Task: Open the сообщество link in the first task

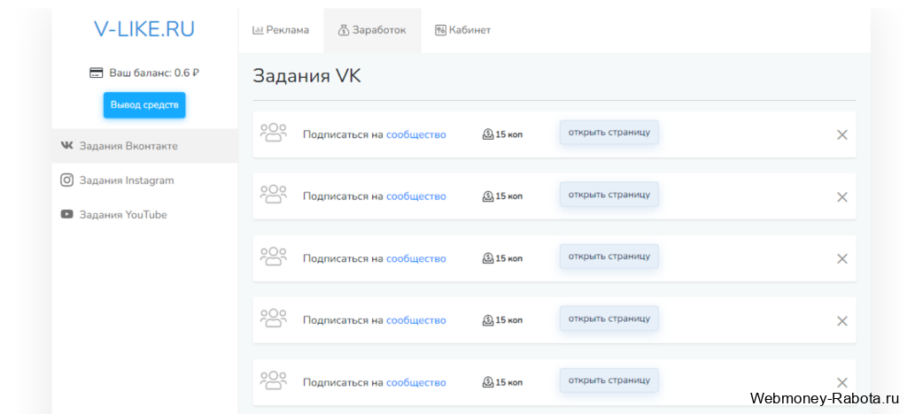Action: coord(416,134)
